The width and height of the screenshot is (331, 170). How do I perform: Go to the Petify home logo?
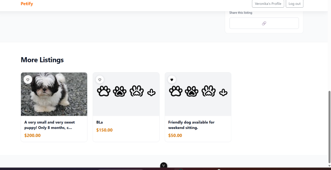click(x=27, y=4)
